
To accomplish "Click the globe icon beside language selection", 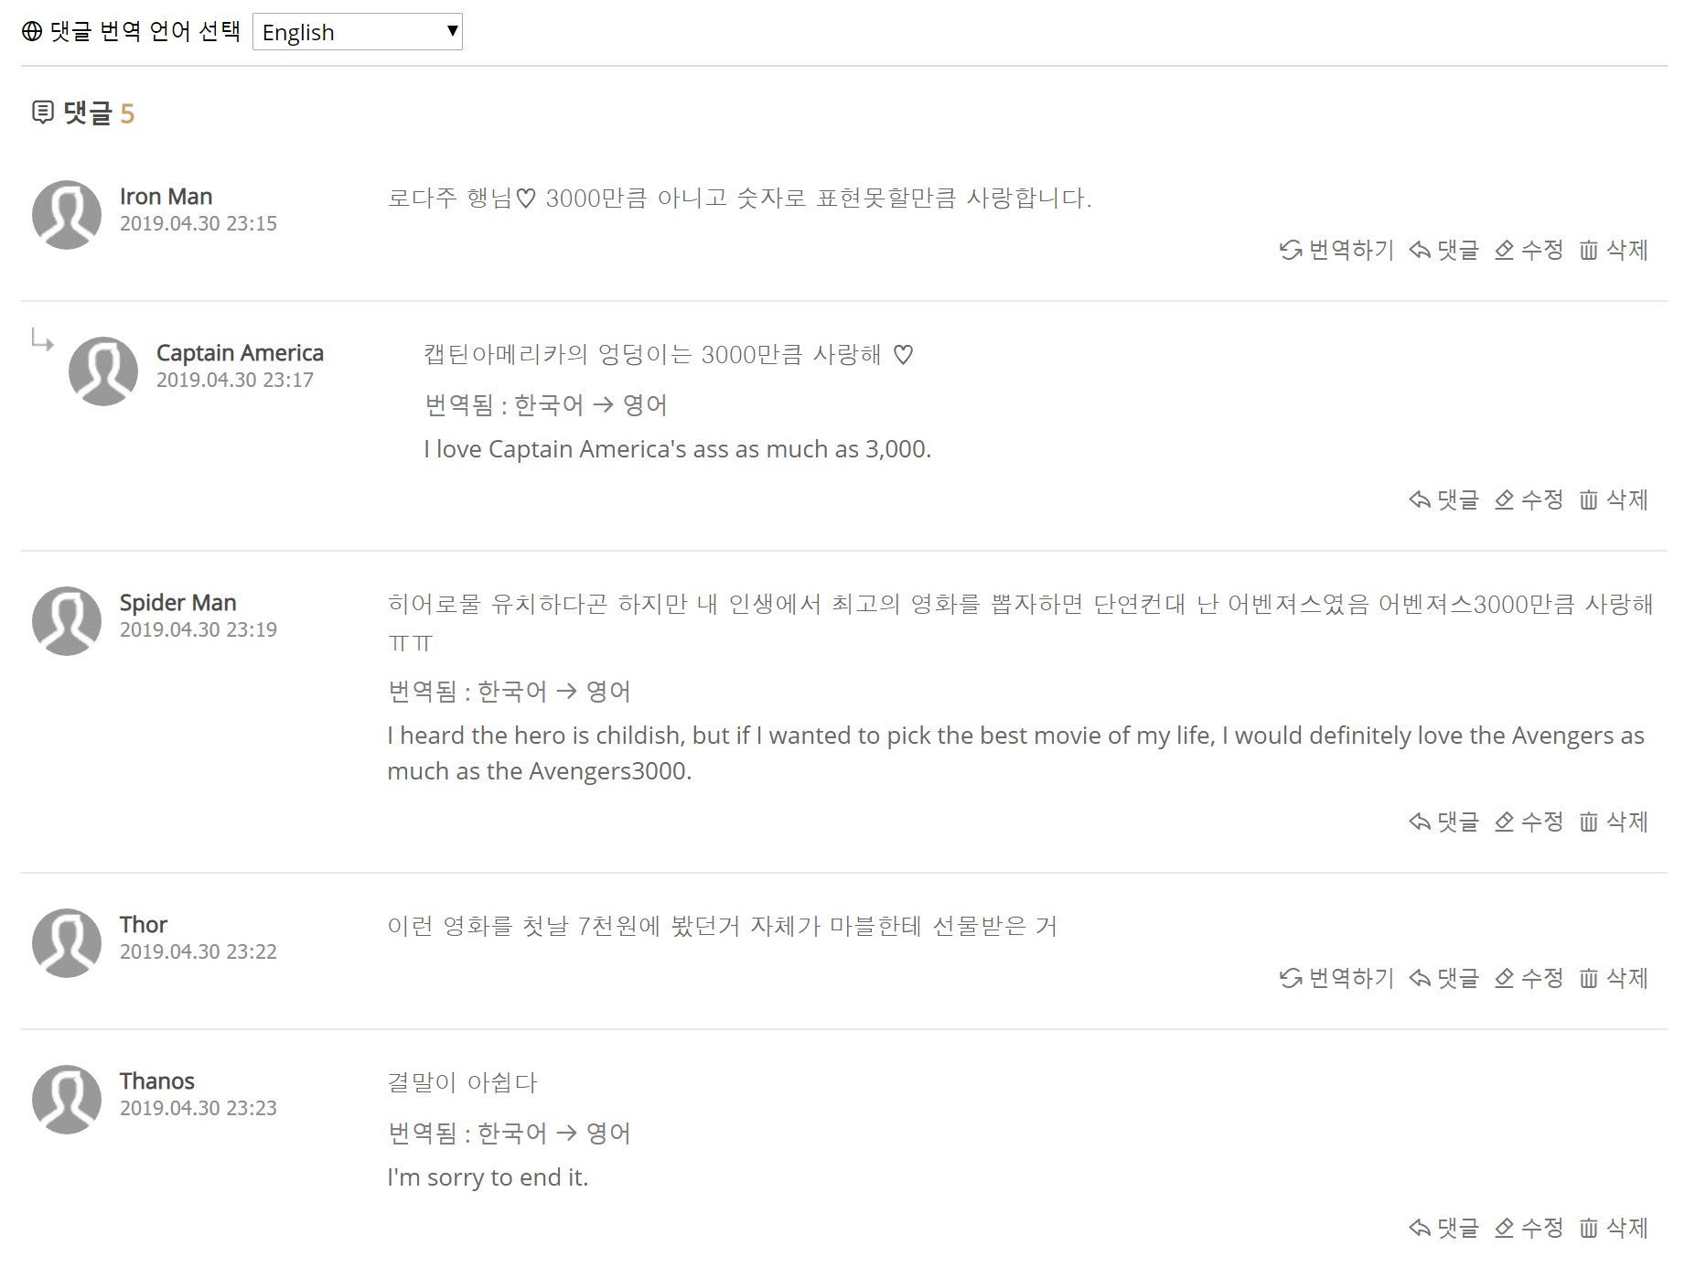I will pyautogui.click(x=32, y=32).
